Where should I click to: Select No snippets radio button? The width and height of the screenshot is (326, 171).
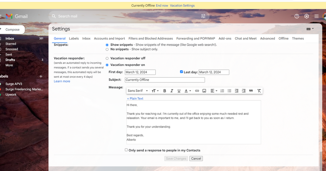point(107,49)
